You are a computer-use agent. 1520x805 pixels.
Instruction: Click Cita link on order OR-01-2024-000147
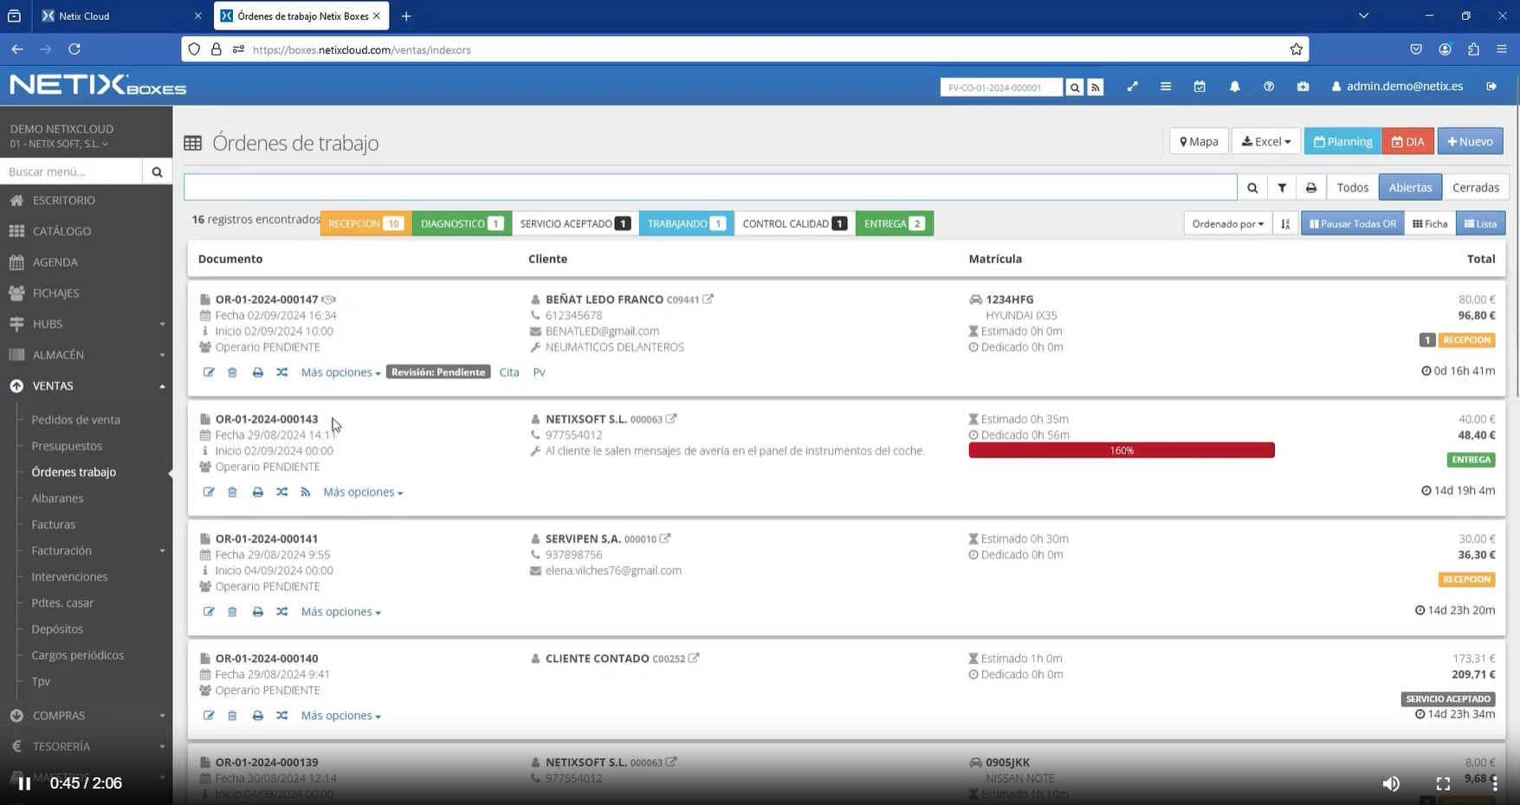coord(509,372)
